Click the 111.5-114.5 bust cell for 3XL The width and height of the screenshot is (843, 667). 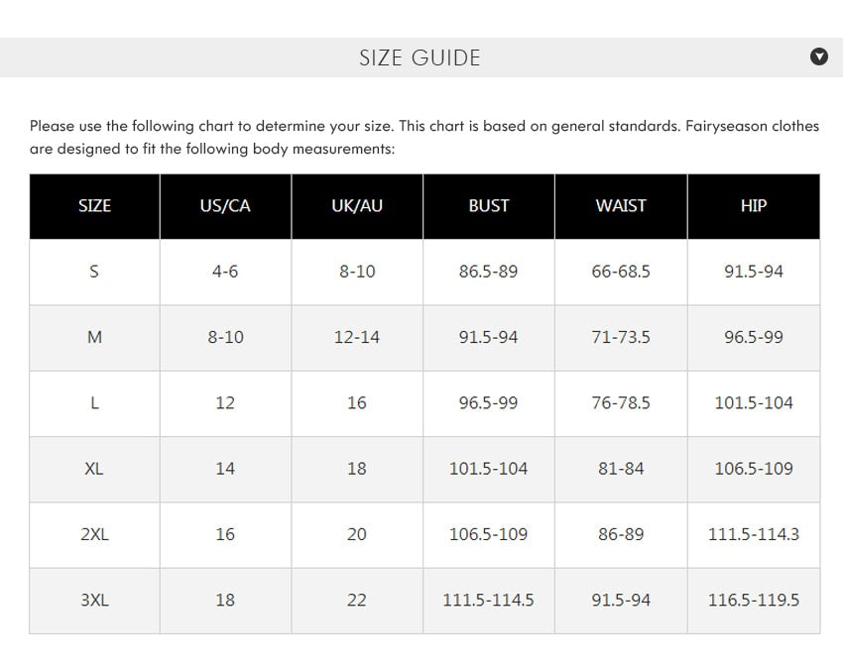[488, 600]
